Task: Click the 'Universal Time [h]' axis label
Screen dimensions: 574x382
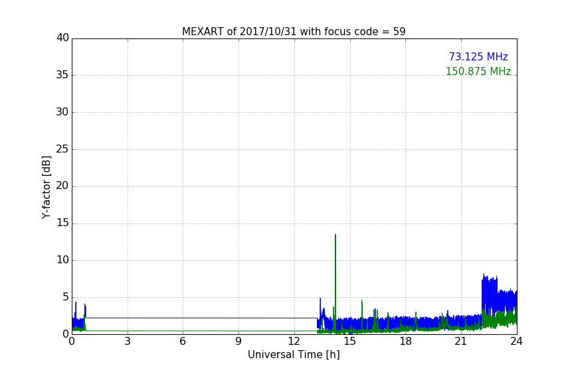Action: tap(294, 355)
